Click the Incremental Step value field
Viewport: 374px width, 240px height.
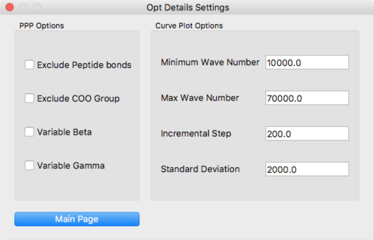point(307,133)
